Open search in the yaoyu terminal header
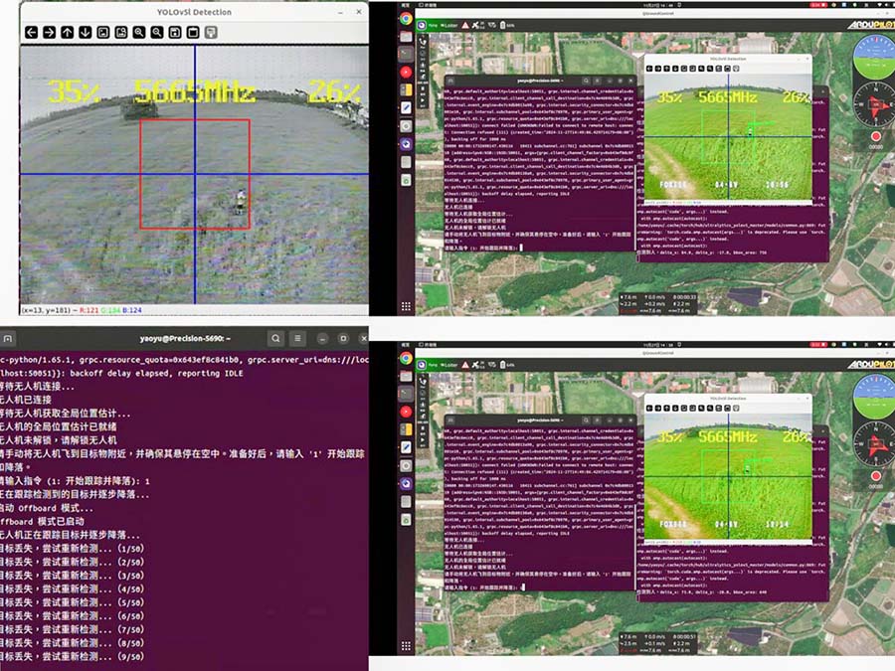The height and width of the screenshot is (671, 895). [276, 339]
